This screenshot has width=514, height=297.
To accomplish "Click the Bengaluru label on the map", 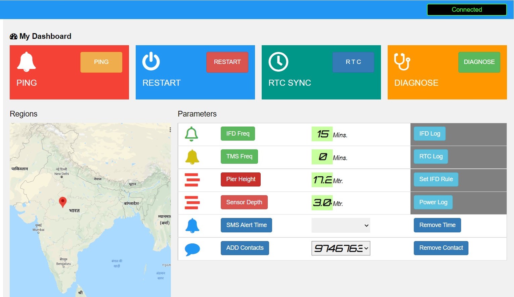I will (x=63, y=264).
